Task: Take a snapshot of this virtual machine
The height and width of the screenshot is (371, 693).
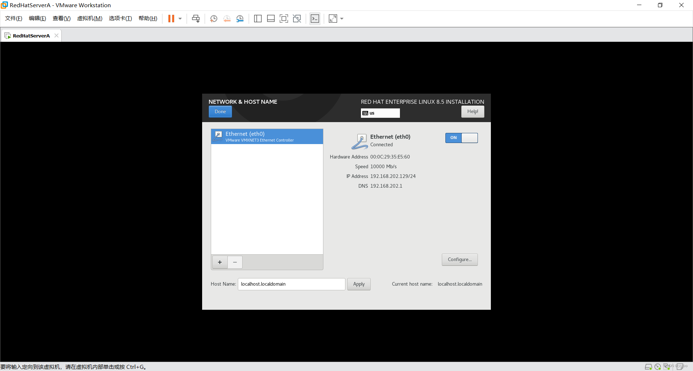Action: pyautogui.click(x=214, y=19)
